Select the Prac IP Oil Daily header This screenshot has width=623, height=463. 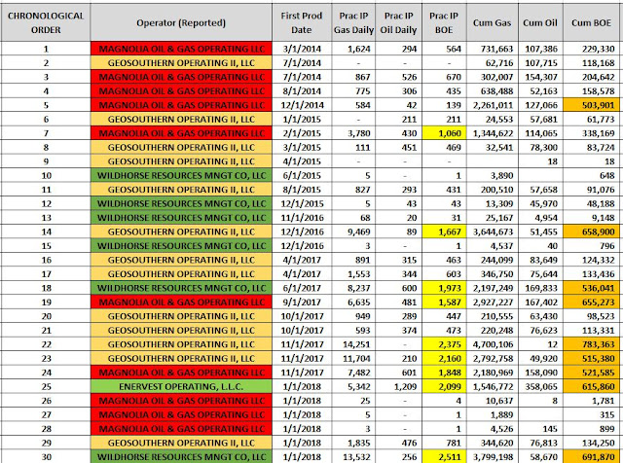point(398,22)
